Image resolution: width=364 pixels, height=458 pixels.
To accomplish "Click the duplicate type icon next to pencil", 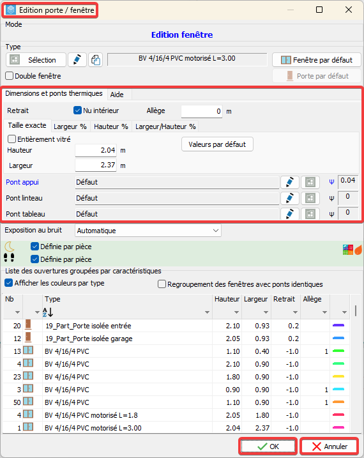I will tap(95, 60).
